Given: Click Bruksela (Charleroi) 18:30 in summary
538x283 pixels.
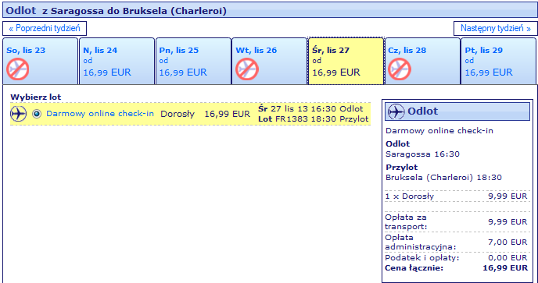Looking at the screenshot, I should 443,178.
